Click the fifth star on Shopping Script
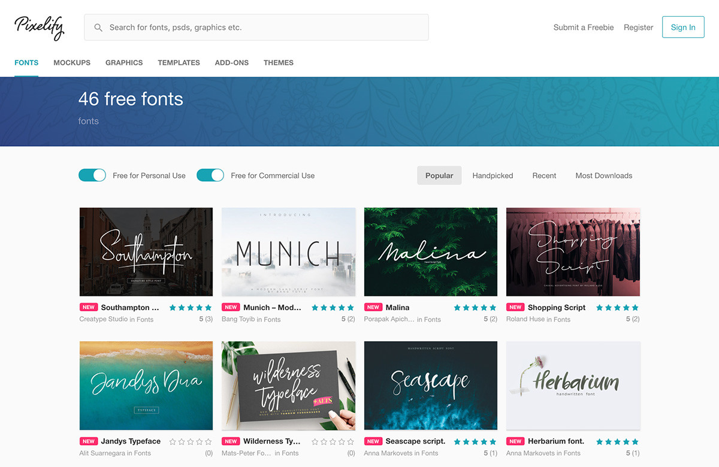Viewport: 719px width, 467px height. (x=635, y=307)
